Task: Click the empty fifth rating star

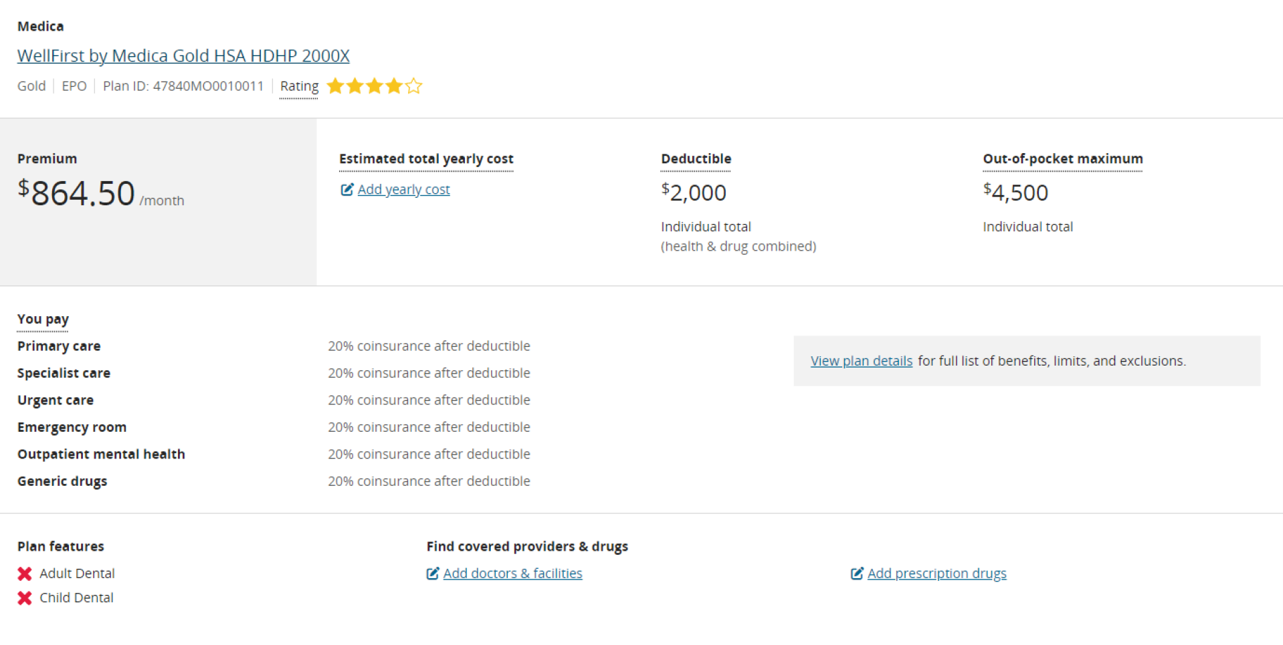Action: click(414, 86)
